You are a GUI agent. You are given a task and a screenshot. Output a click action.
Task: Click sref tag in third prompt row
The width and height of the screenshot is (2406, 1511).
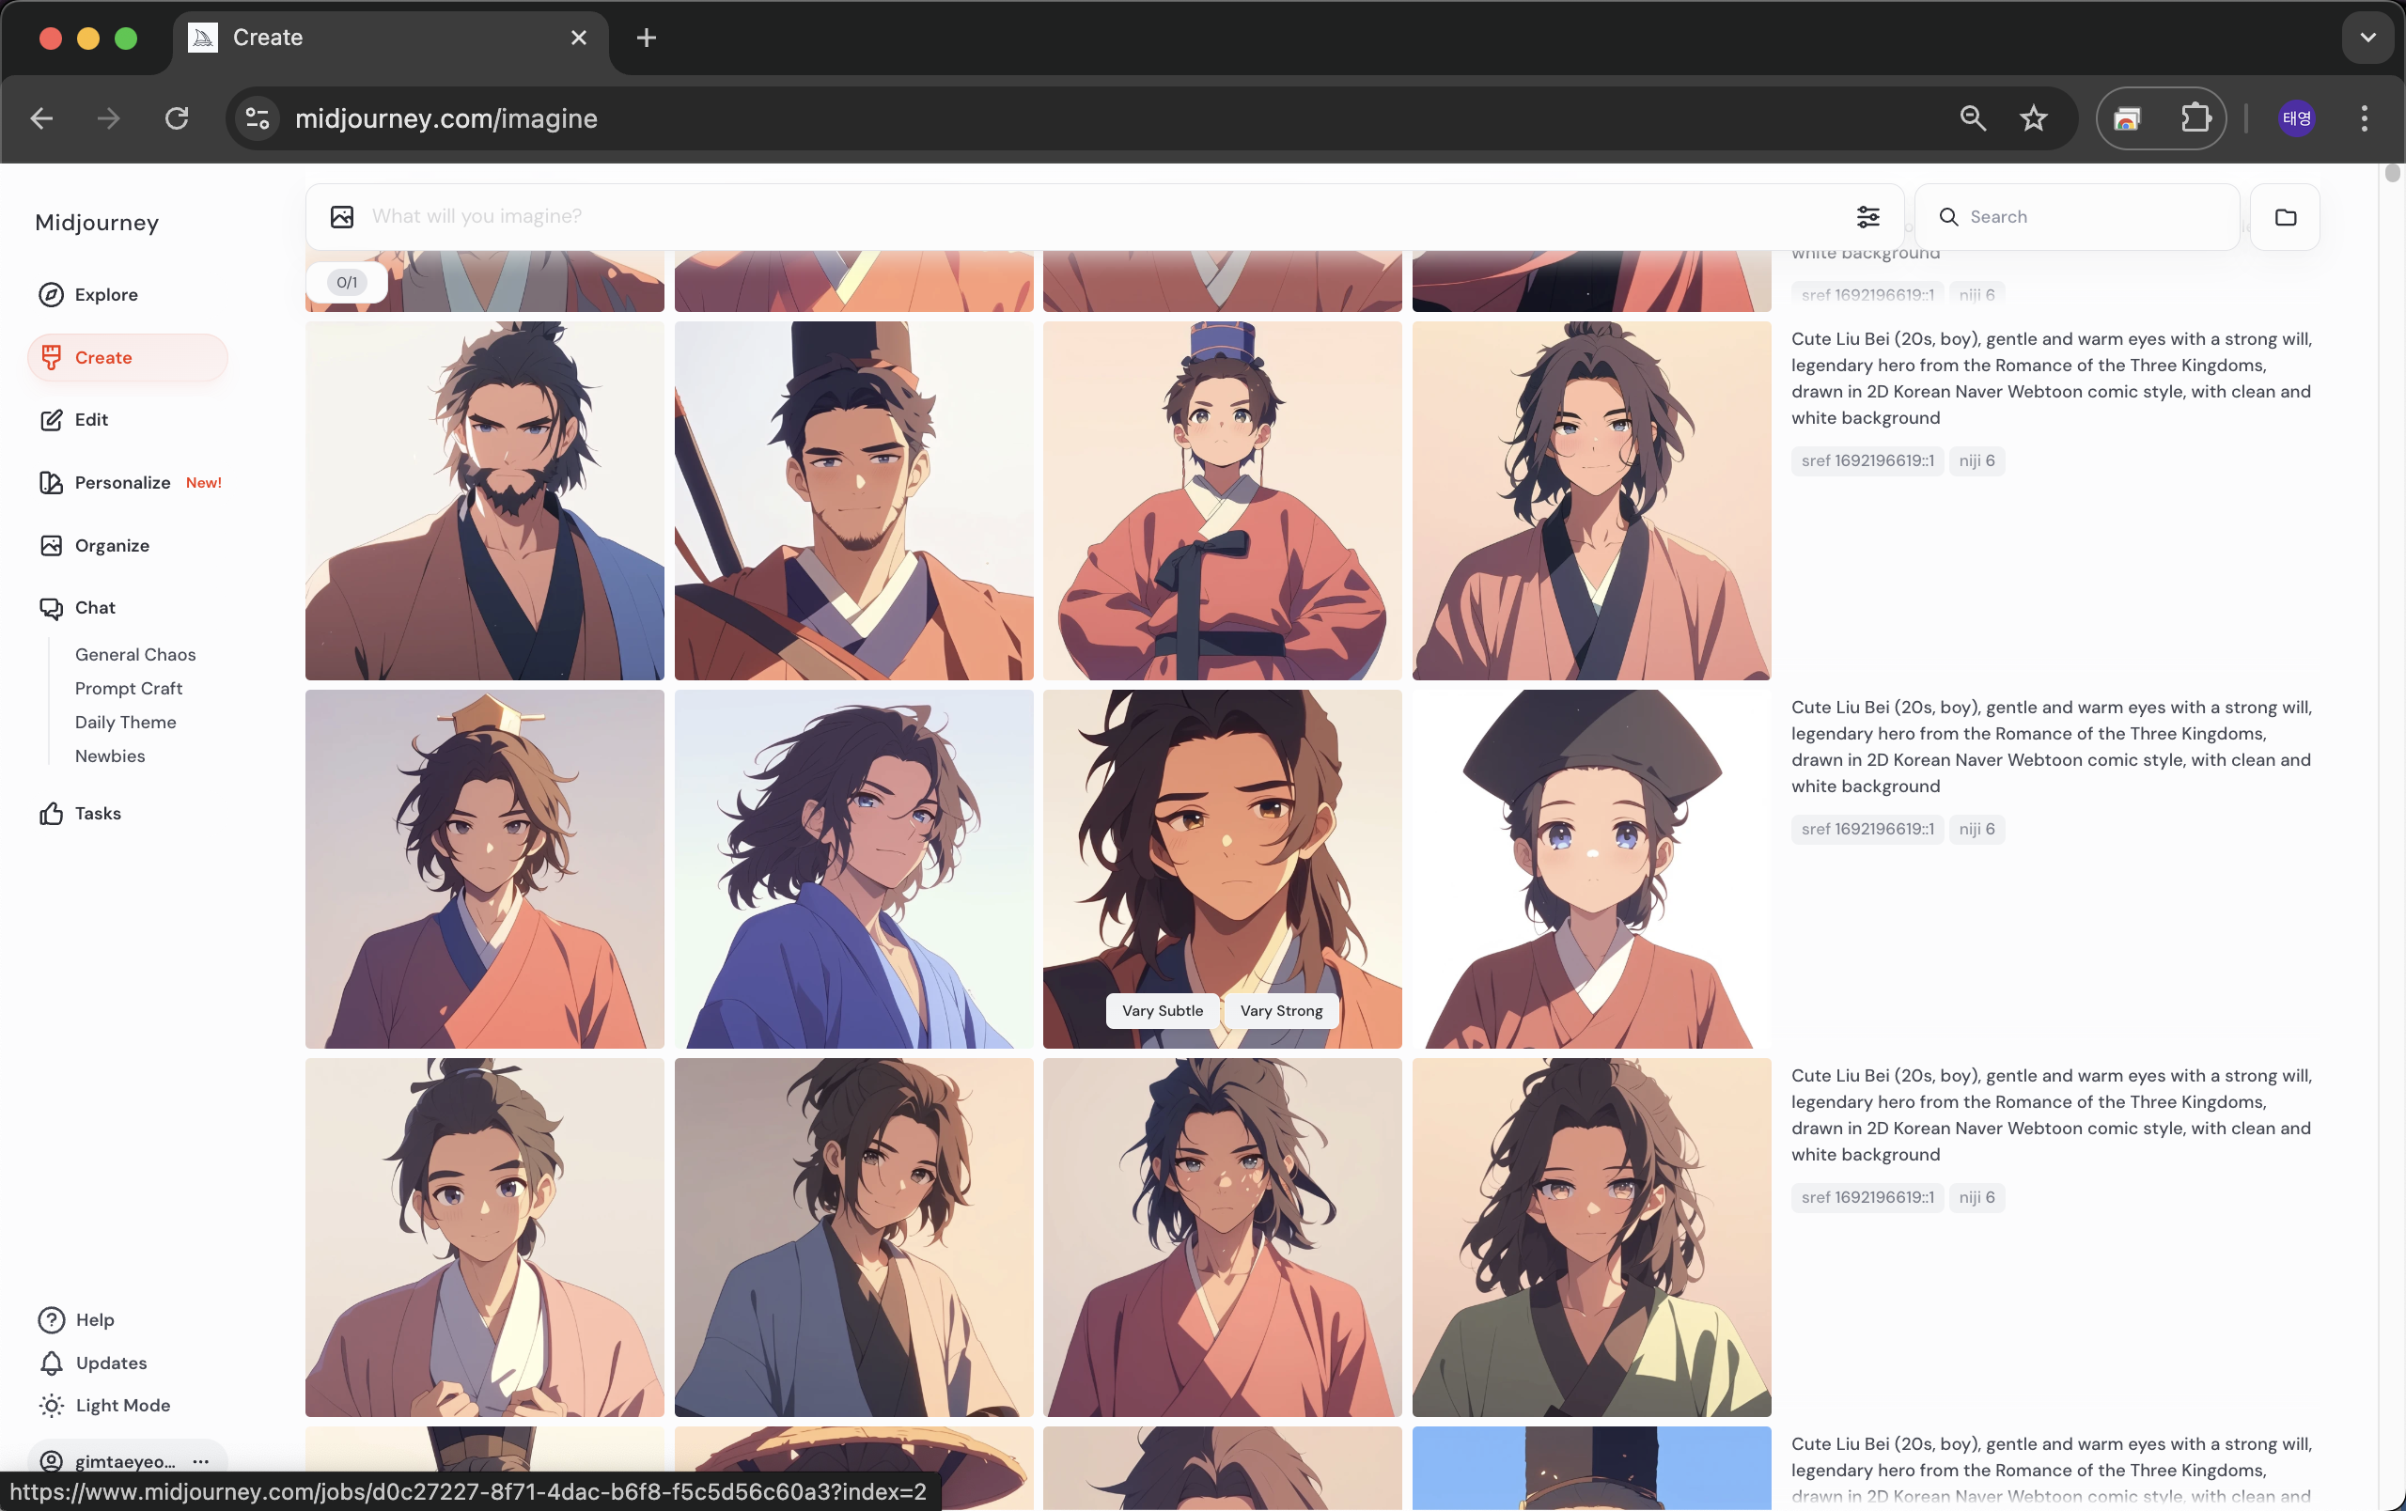(x=1867, y=829)
